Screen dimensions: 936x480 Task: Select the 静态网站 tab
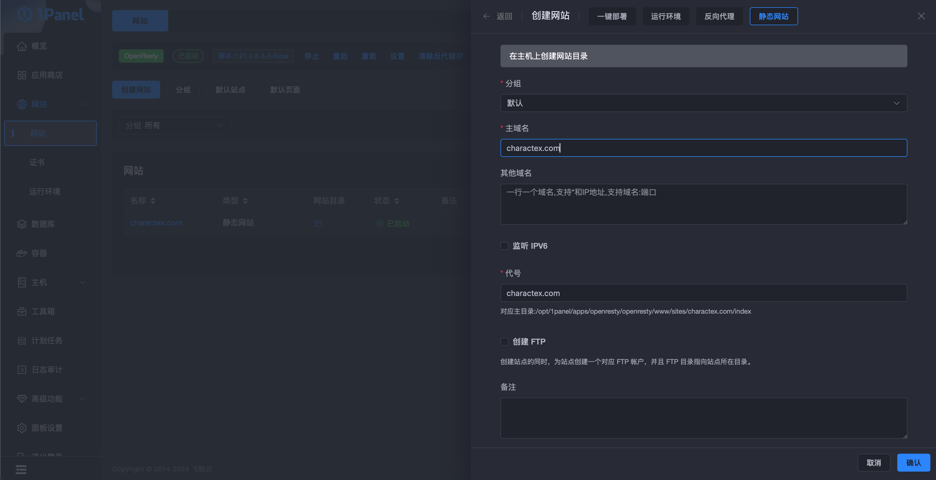tap(774, 16)
